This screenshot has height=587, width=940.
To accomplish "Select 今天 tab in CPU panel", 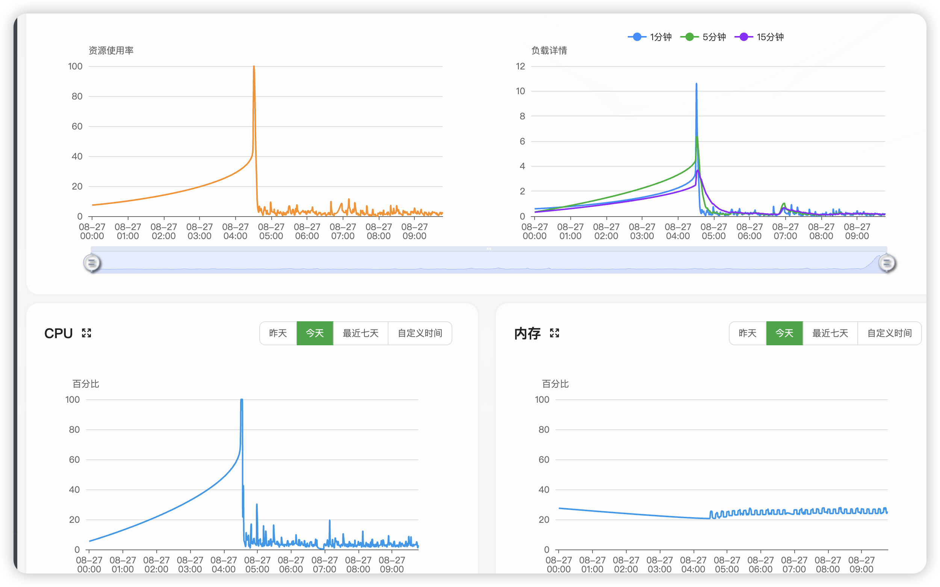I will [315, 333].
